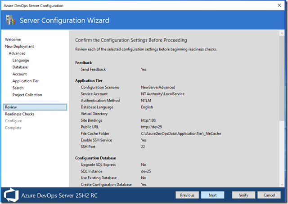
Task: Go to the Welcome step
Action: [x=13, y=40]
